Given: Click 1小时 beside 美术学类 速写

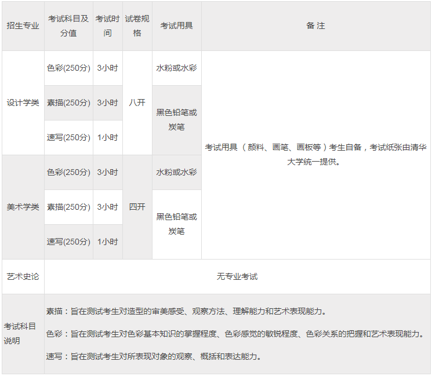Looking at the screenshot, I should [x=108, y=242].
